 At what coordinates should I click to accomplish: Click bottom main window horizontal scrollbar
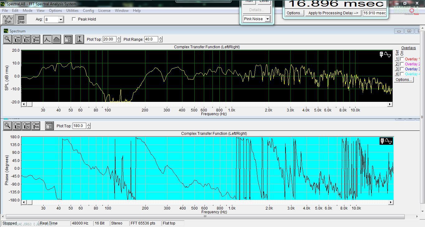tap(205, 216)
